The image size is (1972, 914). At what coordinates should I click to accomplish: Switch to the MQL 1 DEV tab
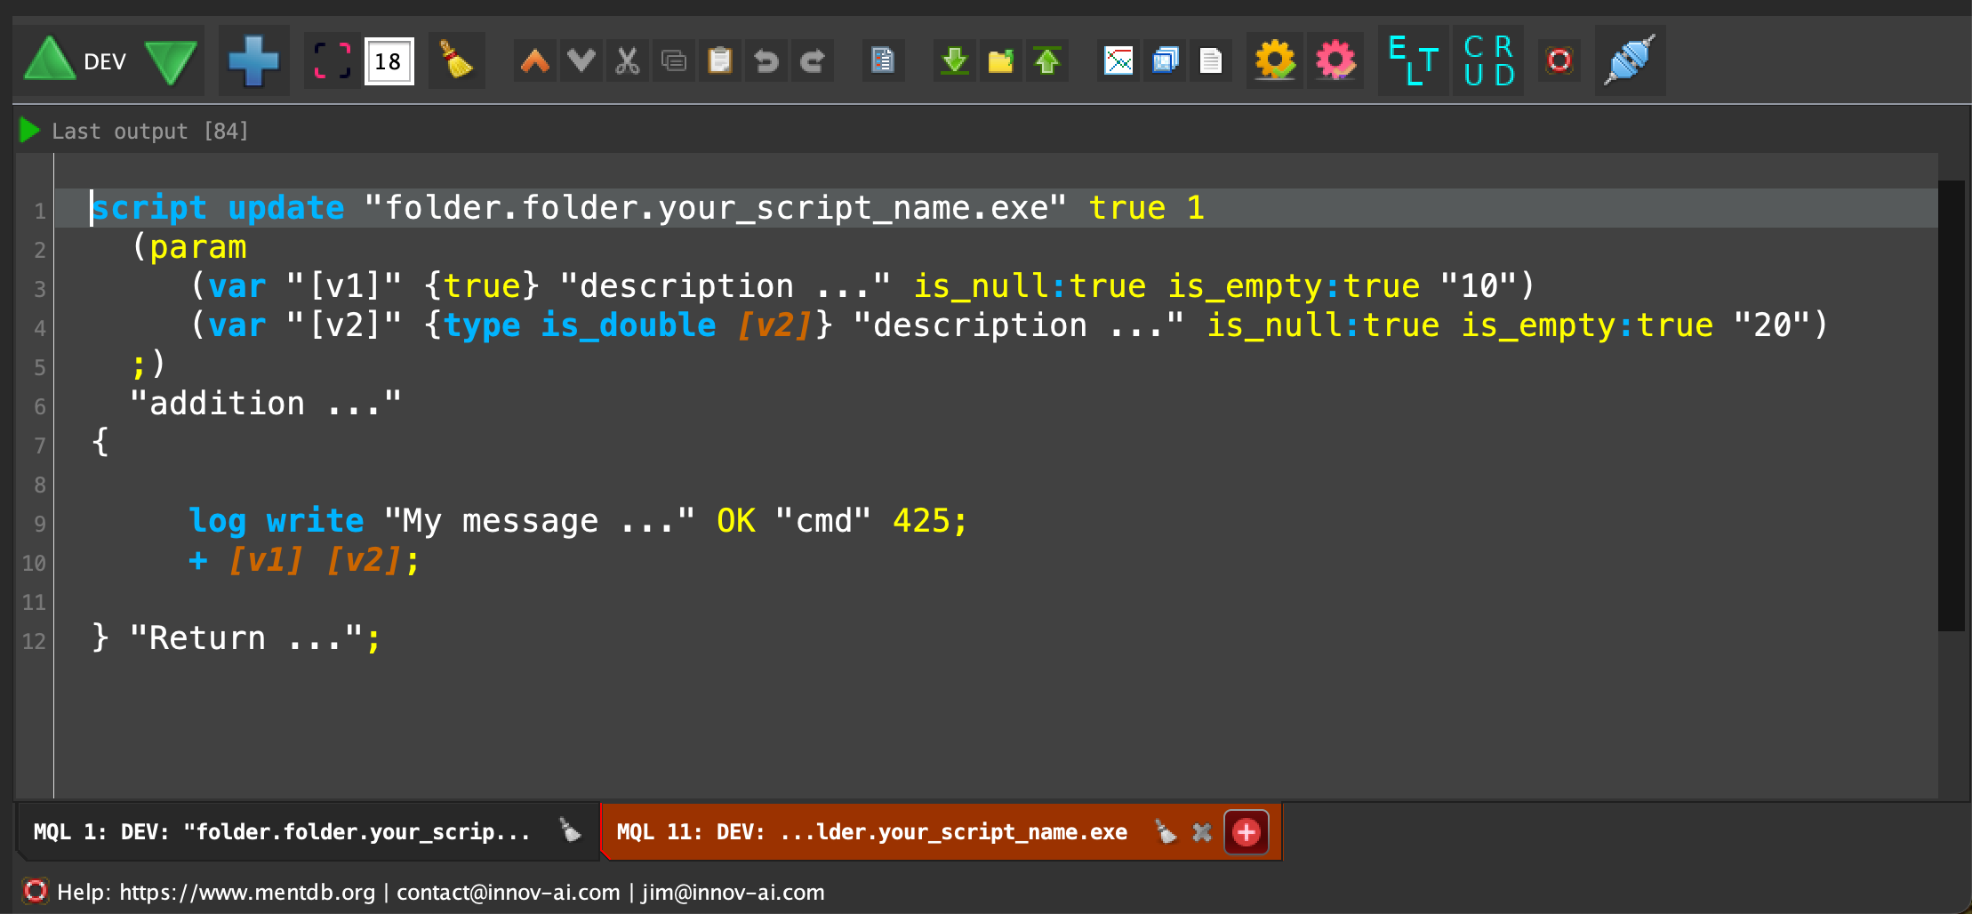point(281,832)
